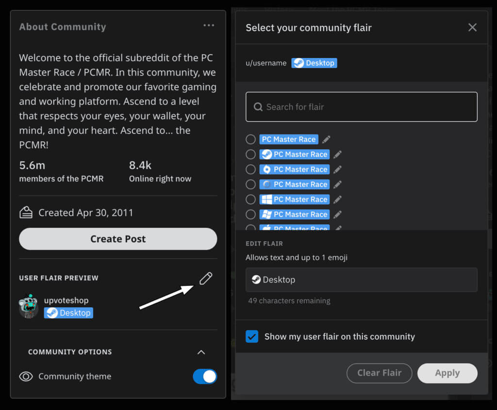Click the Origin logo flair option
The height and width of the screenshot is (410, 497).
pos(267,169)
